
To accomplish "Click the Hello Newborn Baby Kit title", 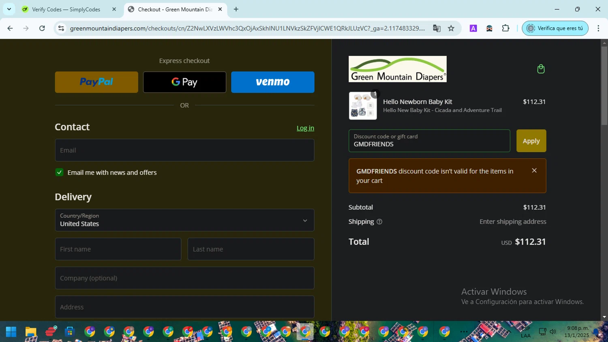I will pos(417,102).
